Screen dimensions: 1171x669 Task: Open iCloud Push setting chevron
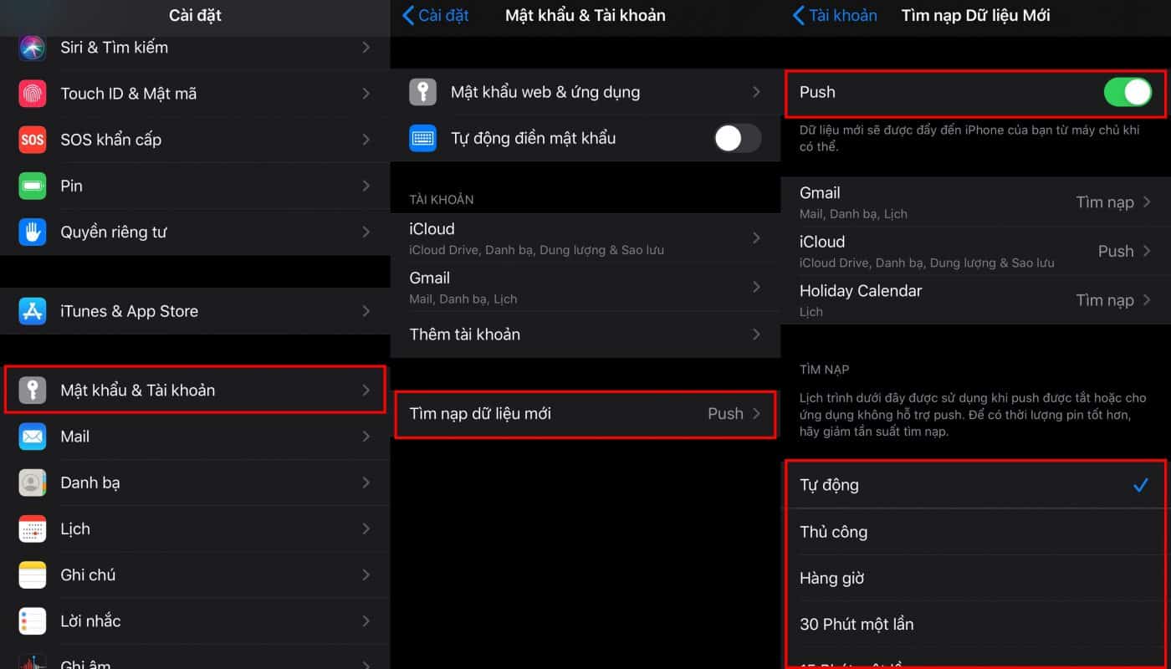[1146, 251]
